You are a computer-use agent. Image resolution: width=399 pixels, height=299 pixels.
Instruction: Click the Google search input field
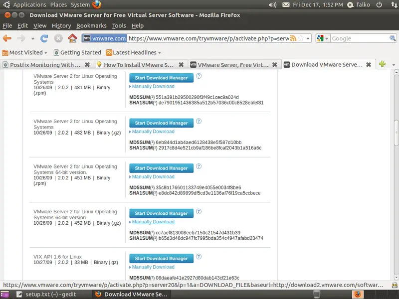pyautogui.click(x=360, y=38)
